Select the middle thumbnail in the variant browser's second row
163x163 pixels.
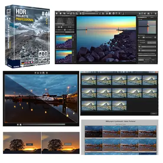[119, 93]
